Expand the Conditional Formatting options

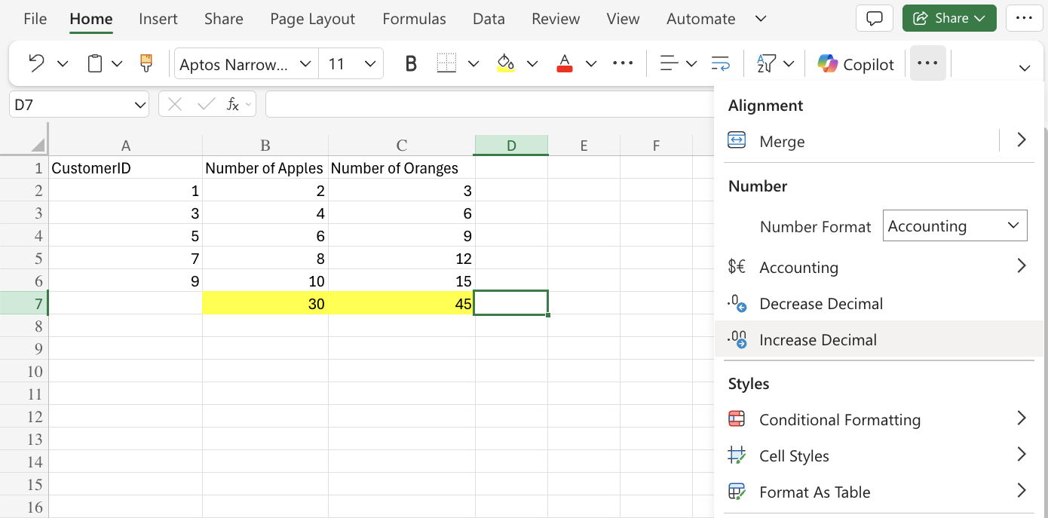(x=840, y=419)
